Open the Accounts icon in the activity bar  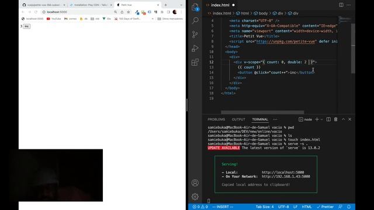pyautogui.click(x=195, y=183)
